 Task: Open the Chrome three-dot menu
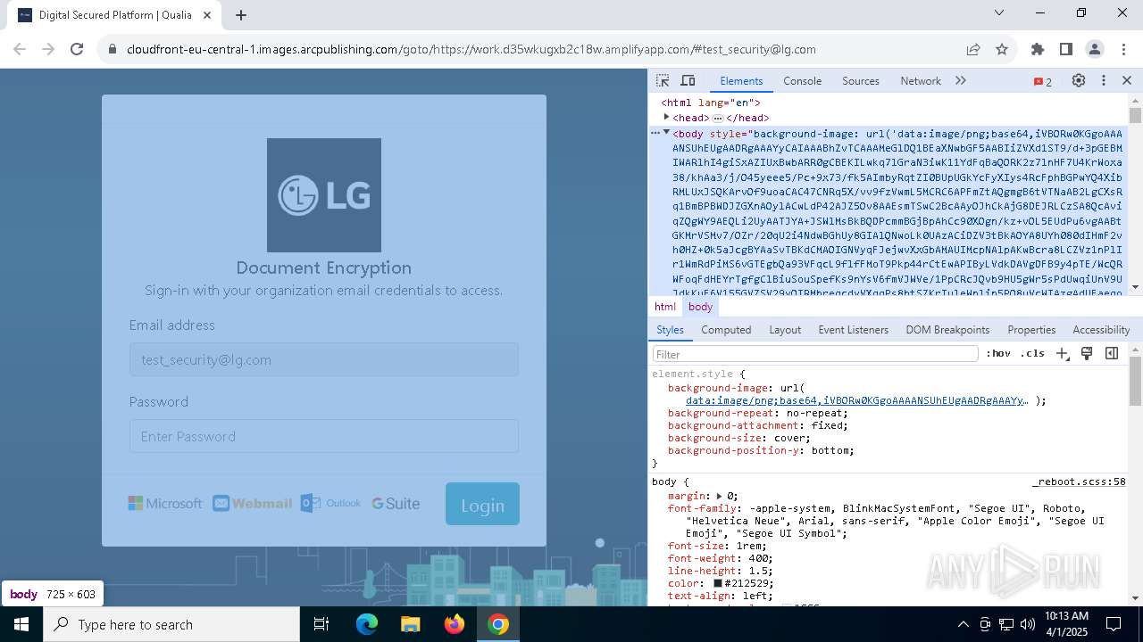click(1122, 50)
